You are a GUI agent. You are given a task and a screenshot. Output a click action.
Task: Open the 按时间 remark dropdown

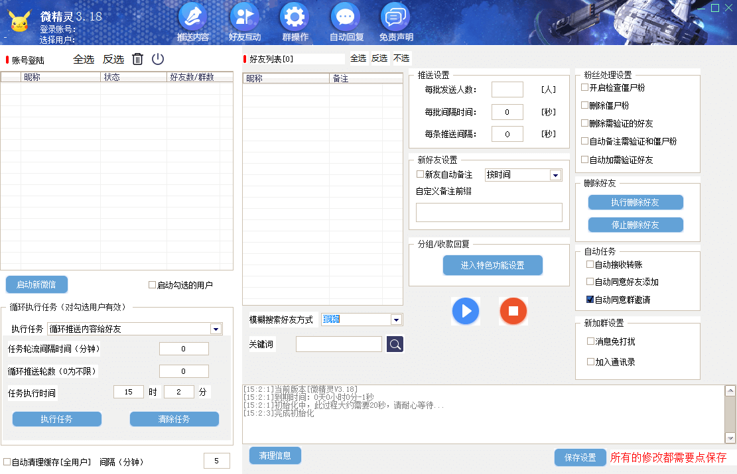(x=556, y=175)
